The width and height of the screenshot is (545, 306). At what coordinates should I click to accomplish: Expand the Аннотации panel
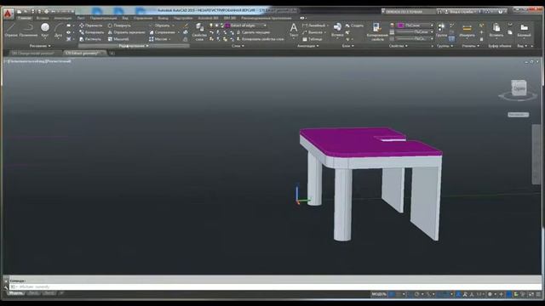tap(308, 46)
